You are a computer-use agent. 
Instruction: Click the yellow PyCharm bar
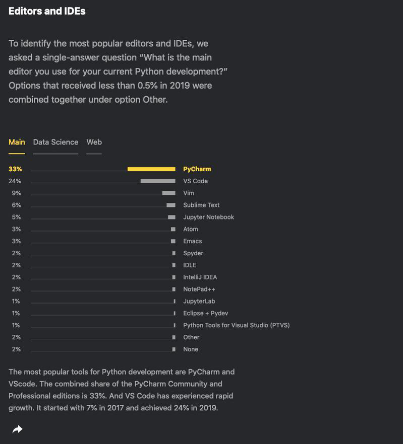point(151,169)
